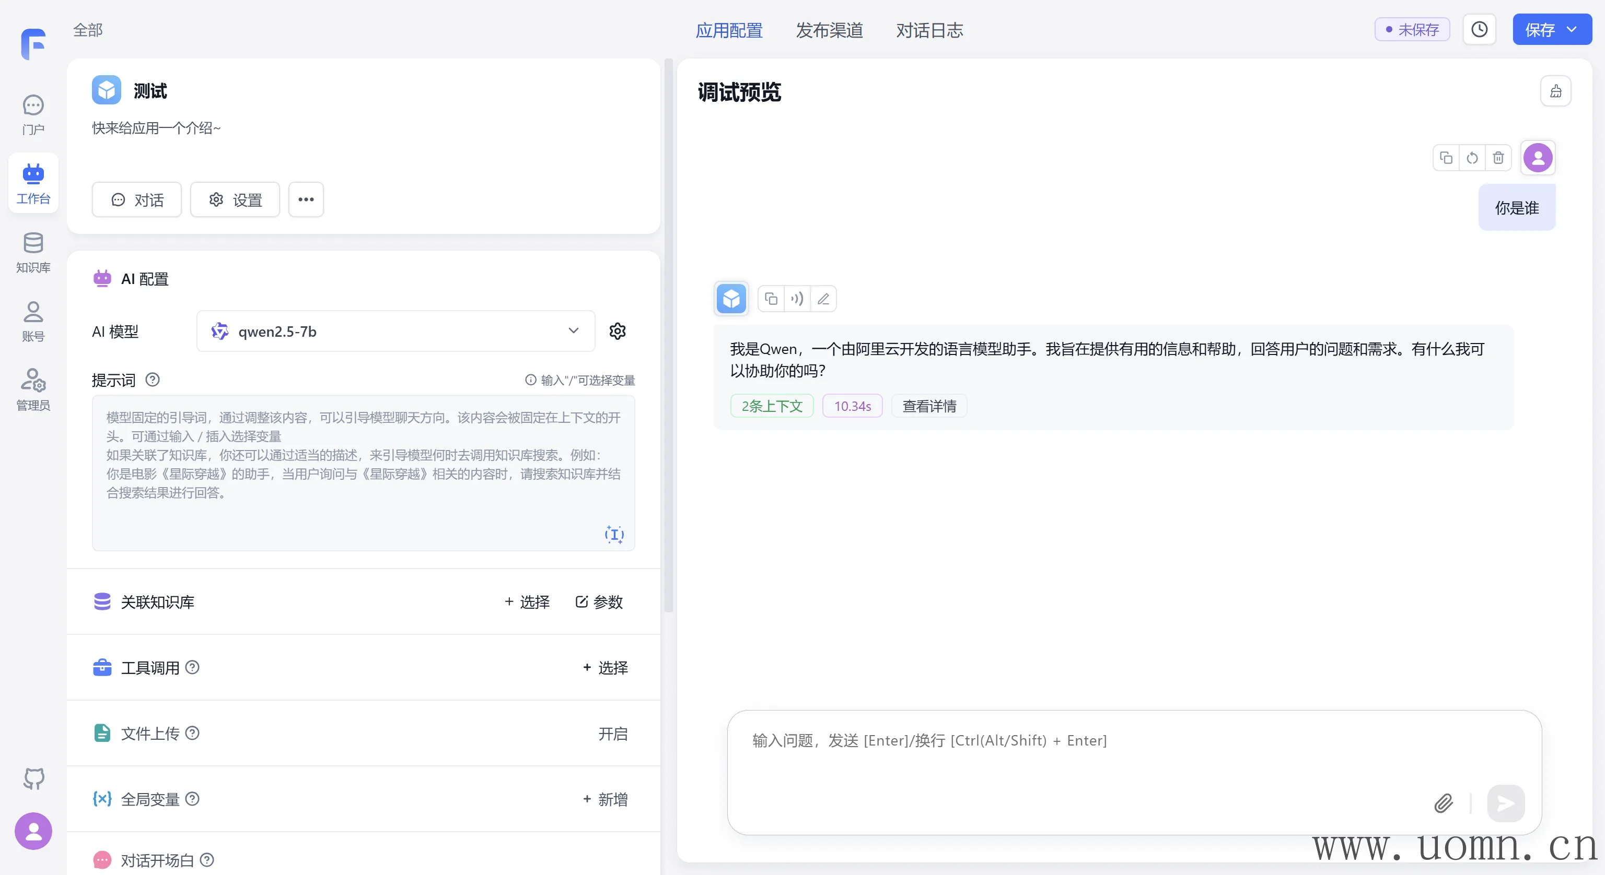Screen dimensions: 1605x875
Task: Copy the AI response message
Action: (771, 299)
